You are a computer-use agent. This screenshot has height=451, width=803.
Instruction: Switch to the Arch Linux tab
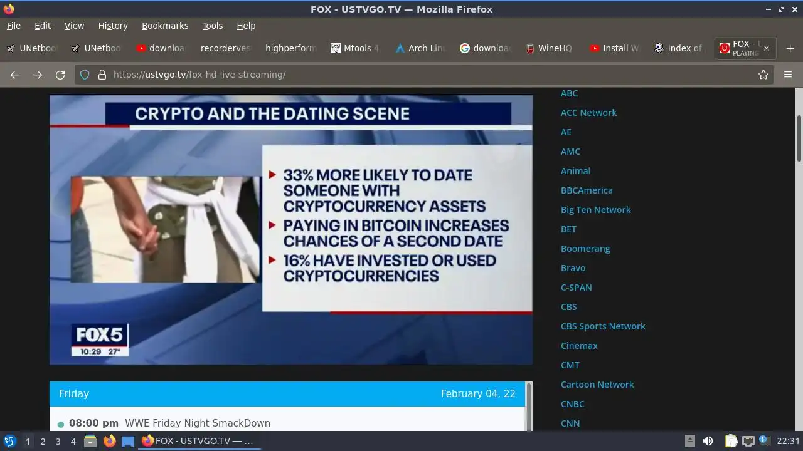coord(420,48)
